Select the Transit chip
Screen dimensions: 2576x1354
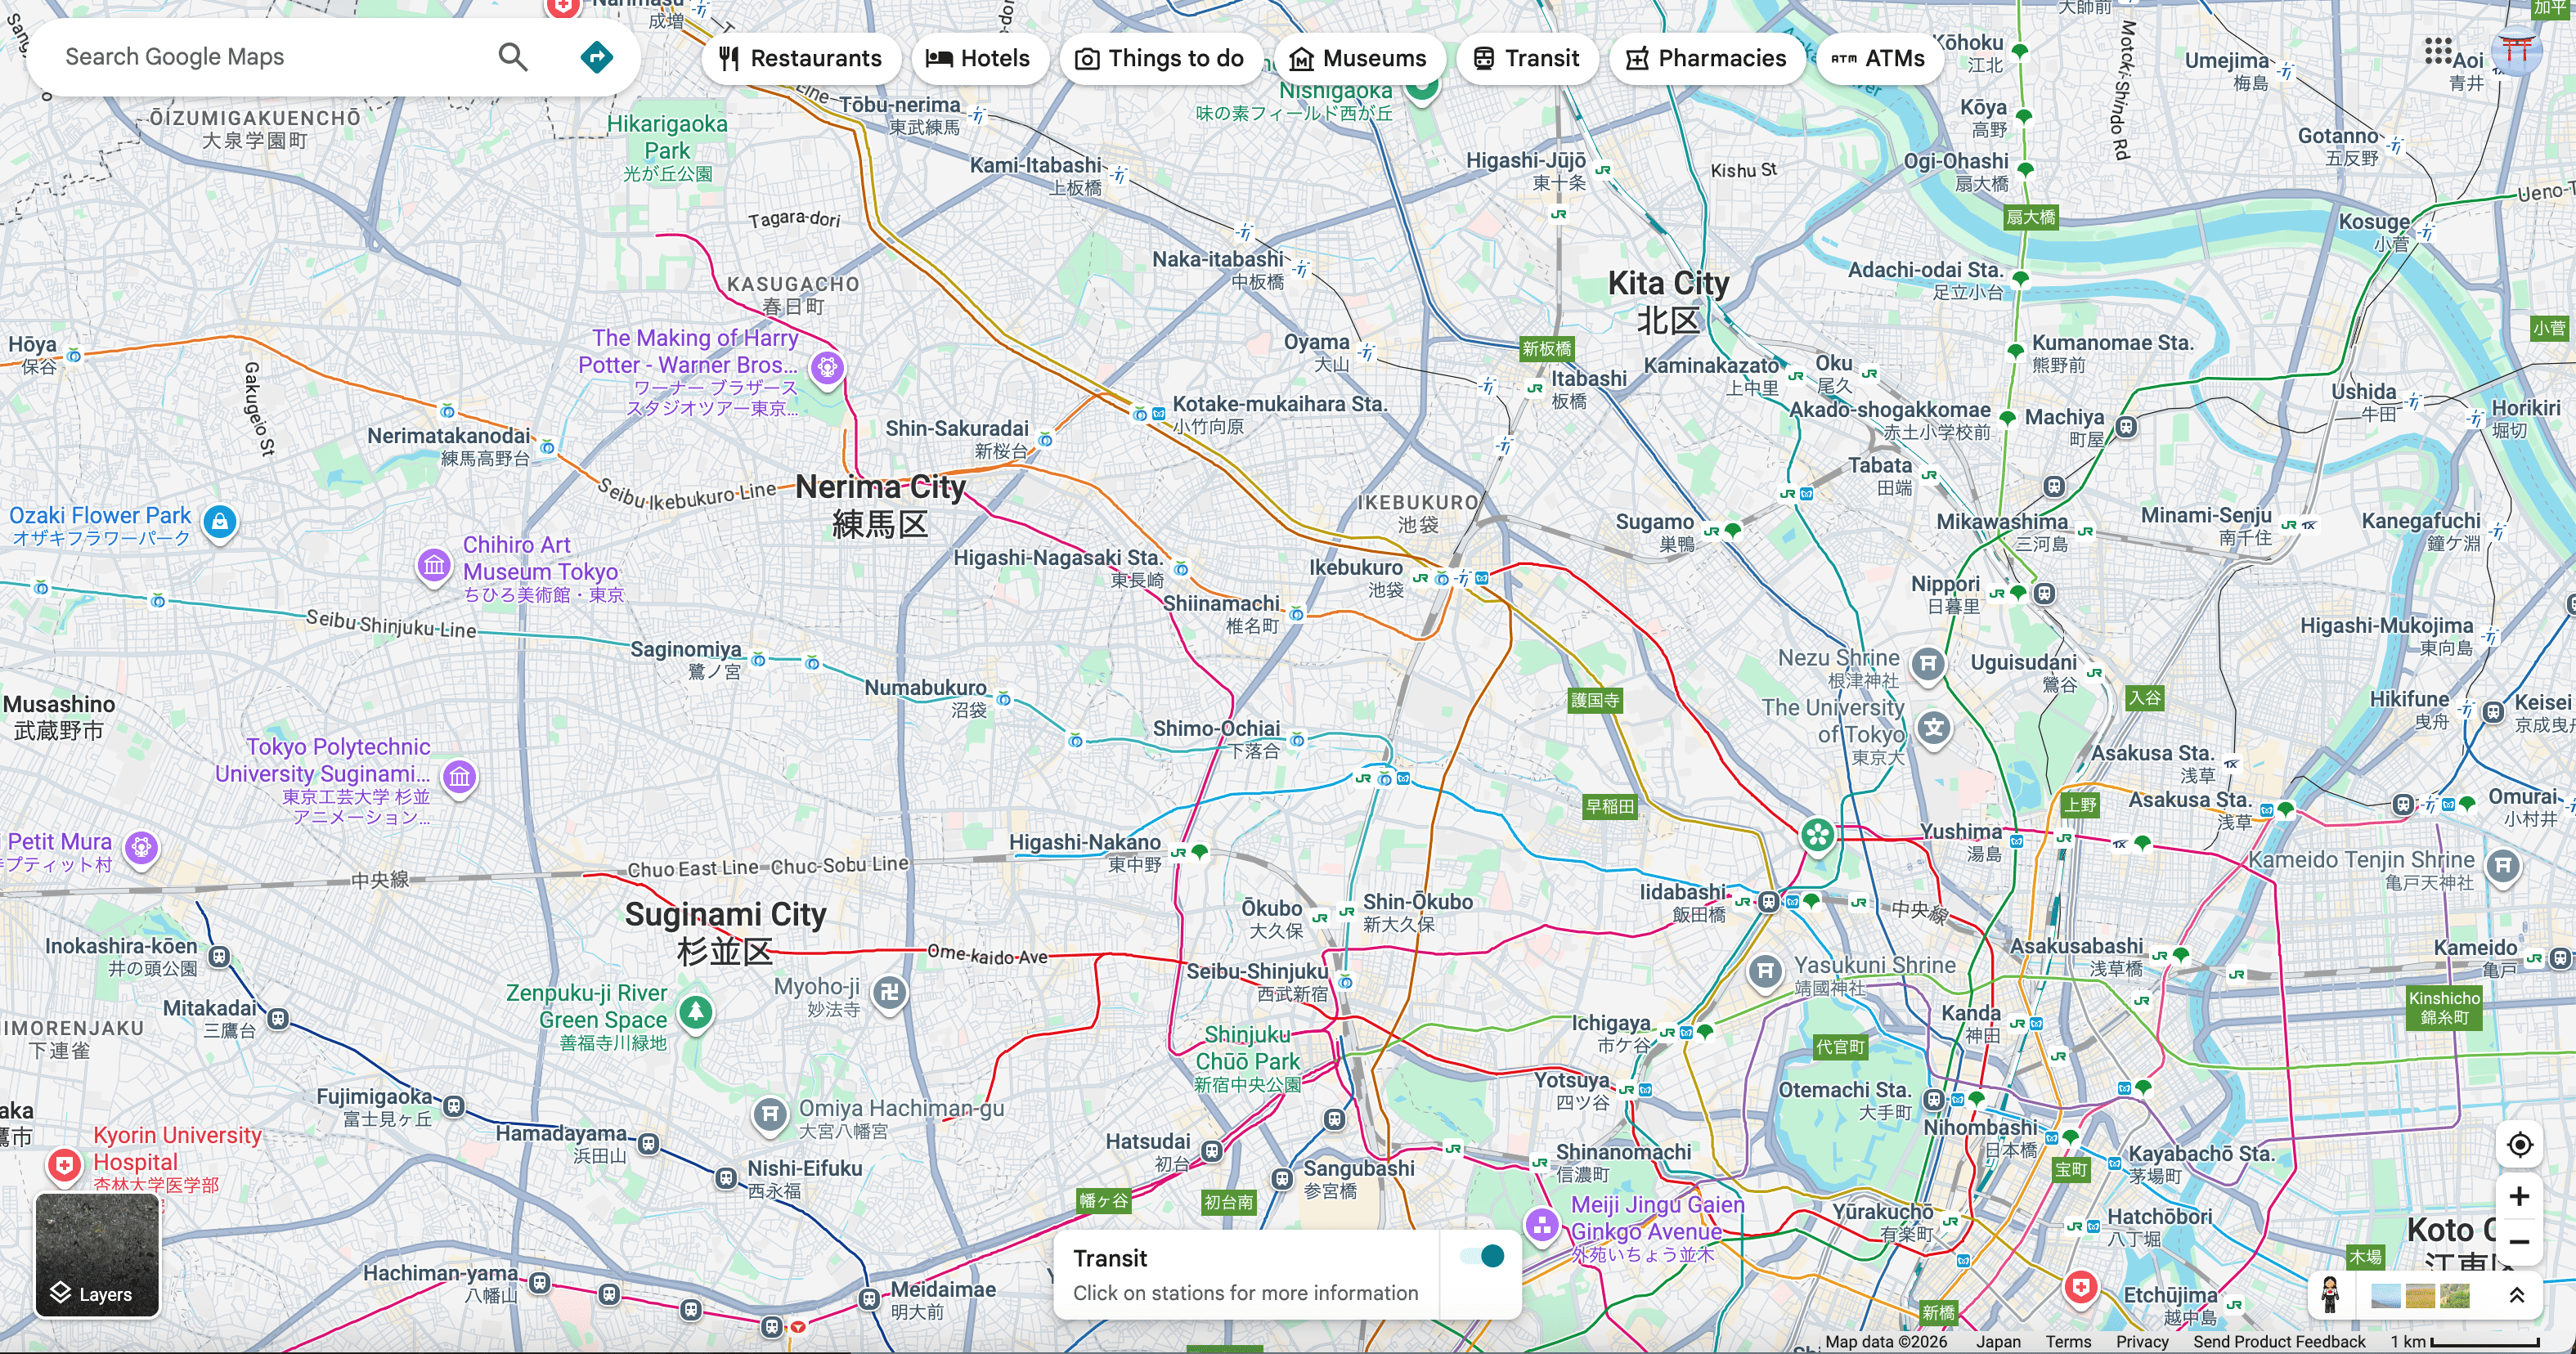1527,58
